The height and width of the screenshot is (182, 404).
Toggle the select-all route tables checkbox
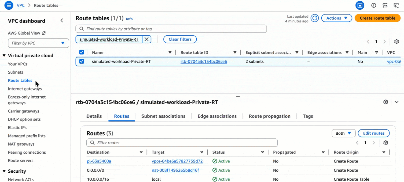(82, 52)
